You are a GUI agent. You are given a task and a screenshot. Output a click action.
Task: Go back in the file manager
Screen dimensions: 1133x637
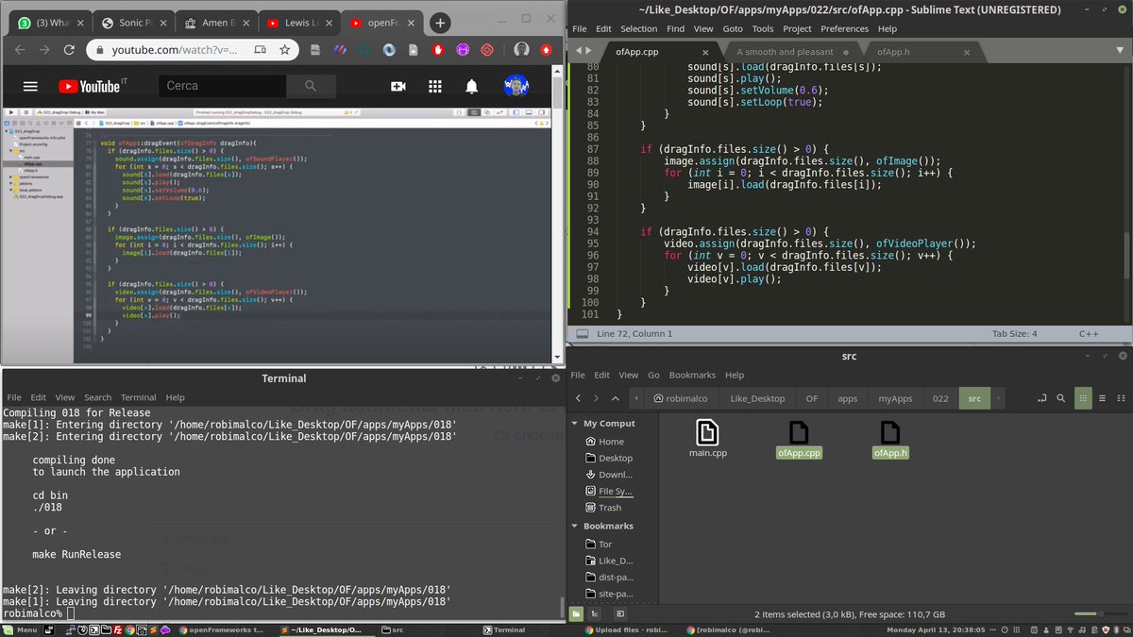[580, 398]
